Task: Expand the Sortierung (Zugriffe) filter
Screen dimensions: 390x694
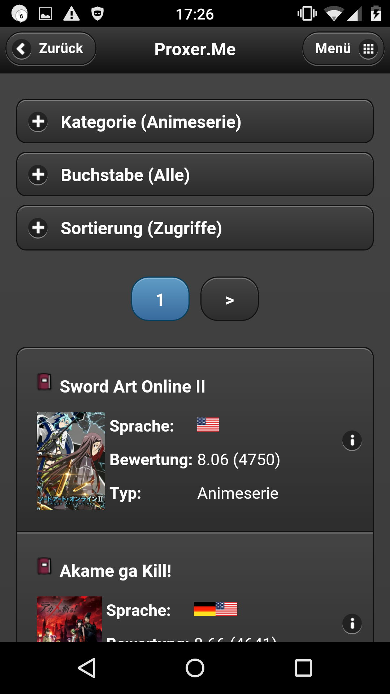Action: coord(195,228)
